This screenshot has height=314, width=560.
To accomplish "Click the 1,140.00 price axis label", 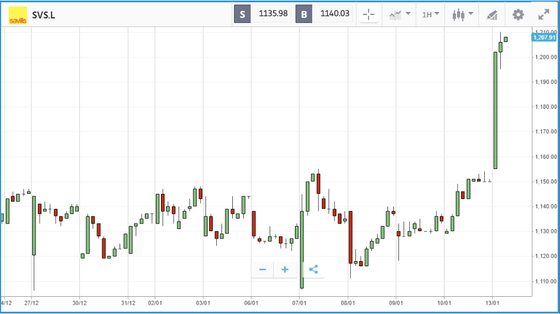I will click(x=546, y=206).
